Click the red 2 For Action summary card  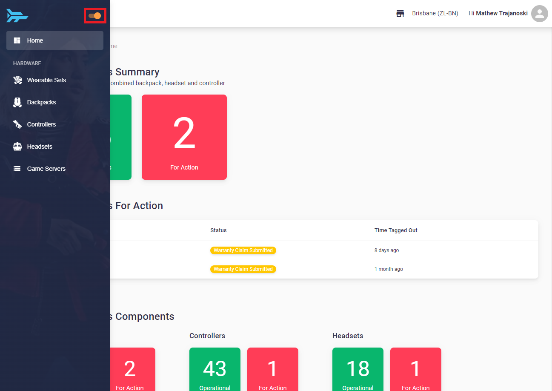coord(184,137)
